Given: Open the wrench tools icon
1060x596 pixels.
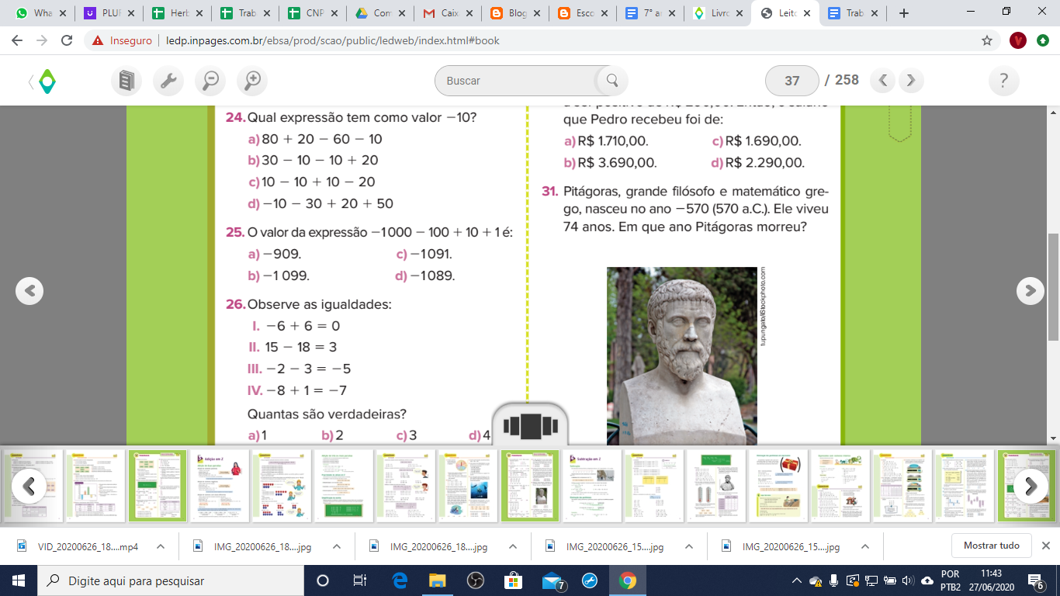Looking at the screenshot, I should [168, 81].
